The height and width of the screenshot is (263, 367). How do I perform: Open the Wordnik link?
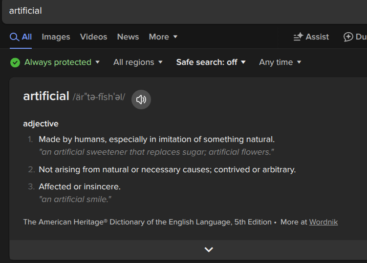point(324,222)
